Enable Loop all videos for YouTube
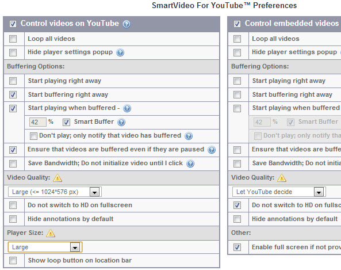341x270 pixels. [13, 39]
